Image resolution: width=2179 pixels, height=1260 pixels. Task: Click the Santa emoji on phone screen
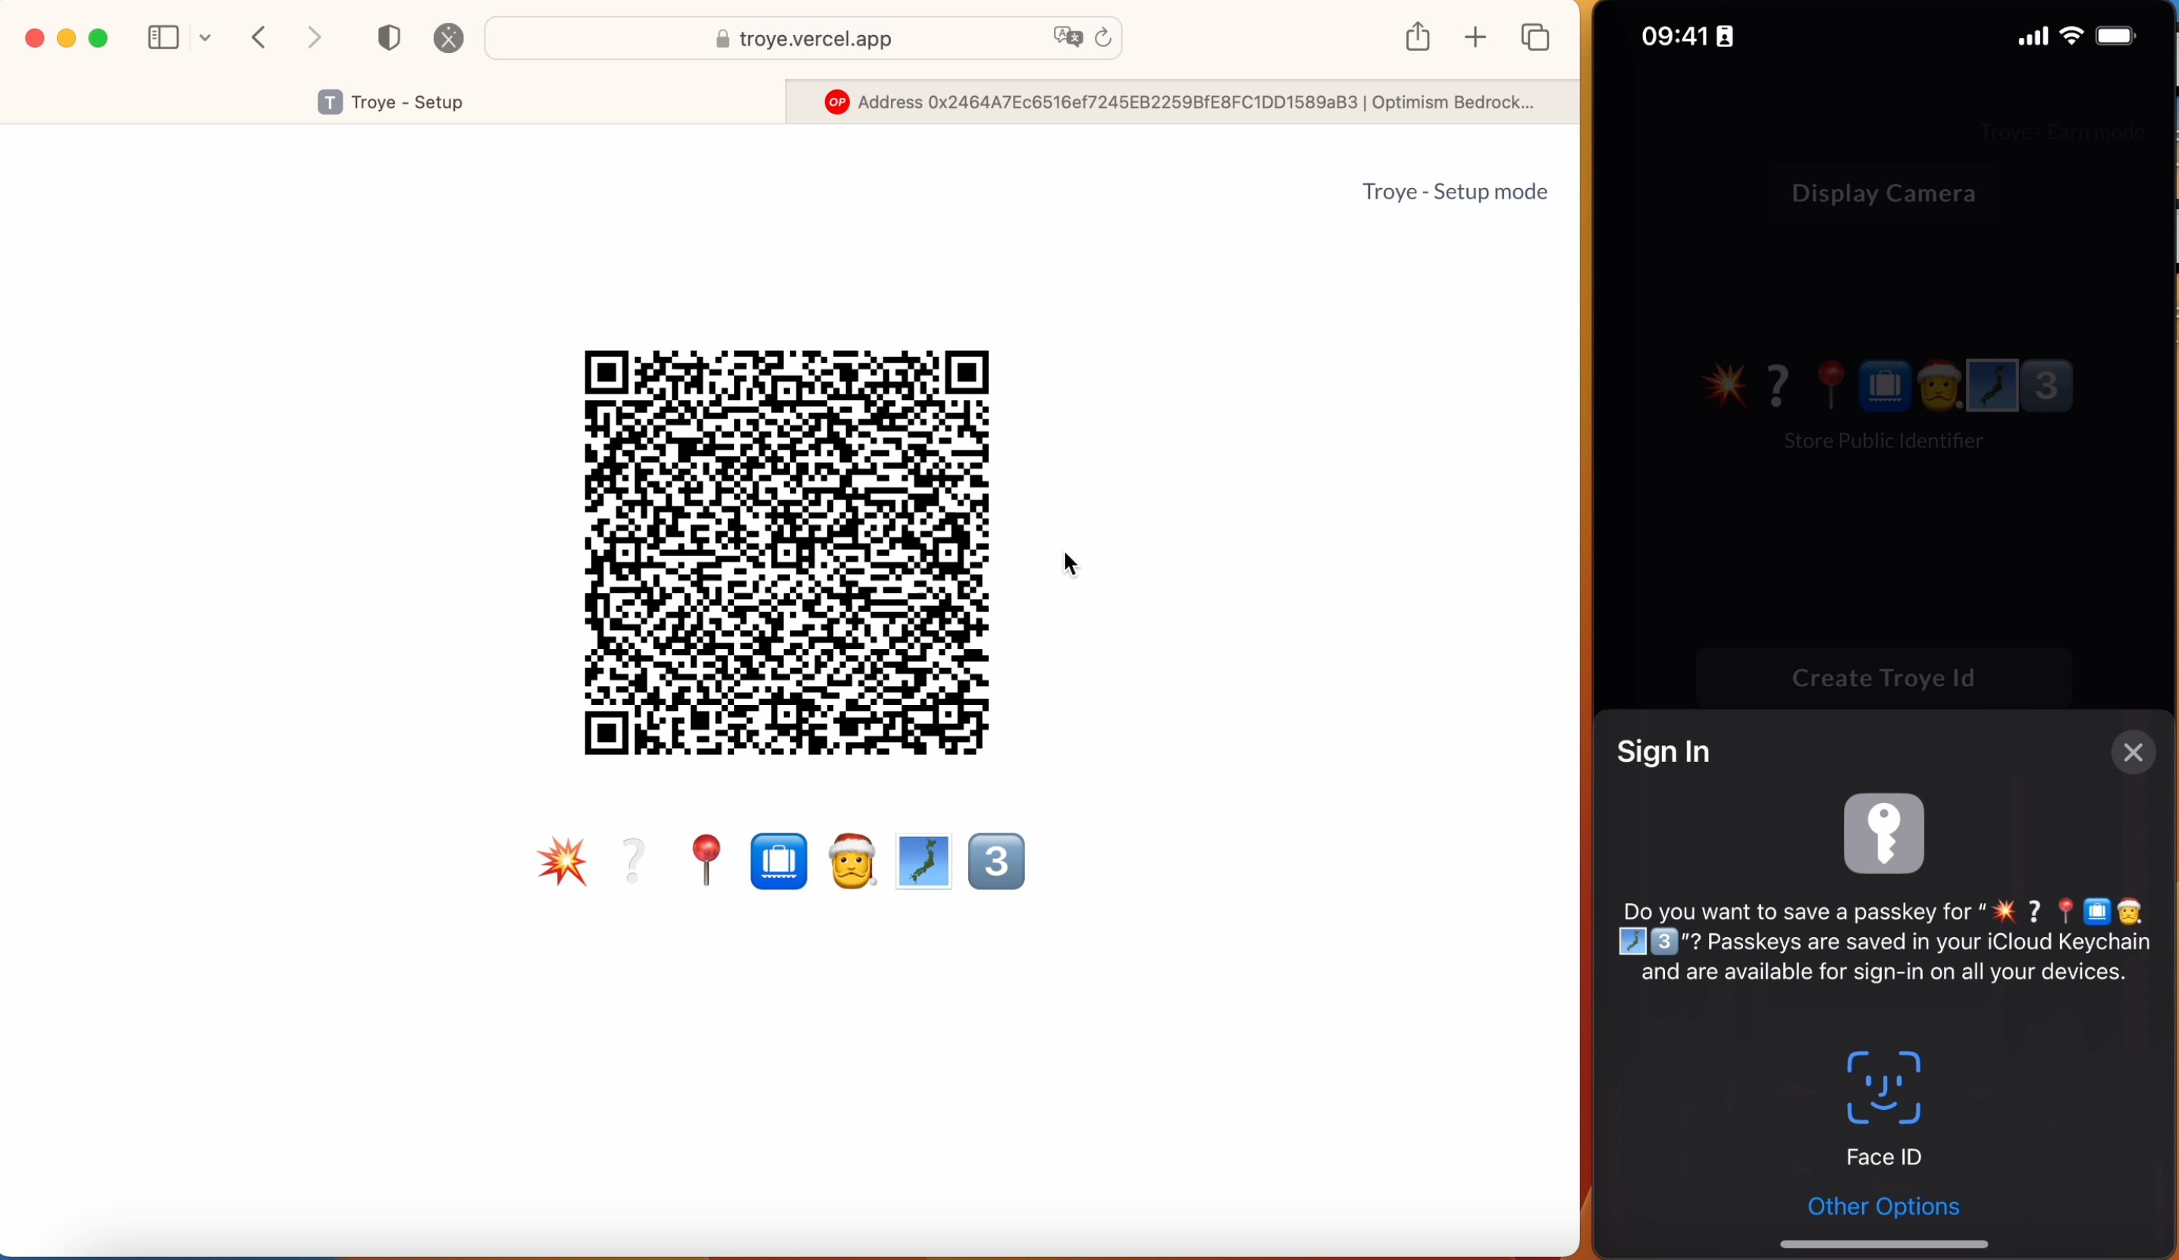(x=1939, y=386)
